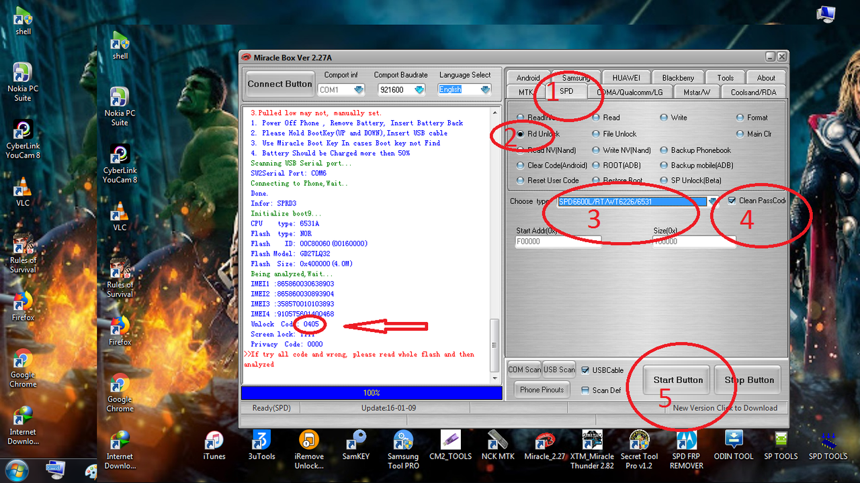The width and height of the screenshot is (860, 483).
Task: Select the NCK MTK desktop icon
Action: (x=498, y=445)
